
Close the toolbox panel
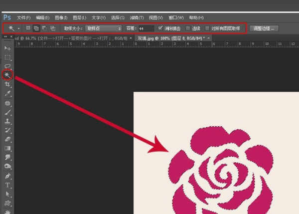coord(11,36)
